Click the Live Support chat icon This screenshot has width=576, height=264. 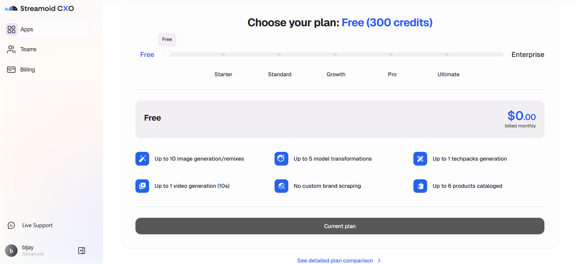pos(11,225)
